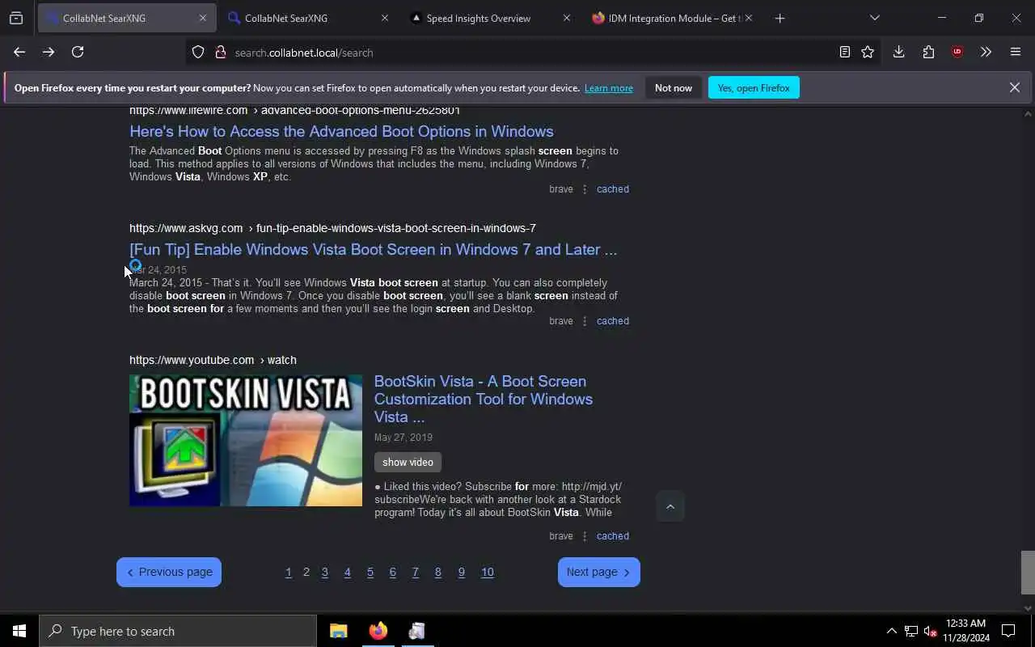Viewport: 1035px width, 647px height.
Task: Go to results page 10
Action: tap(488, 572)
